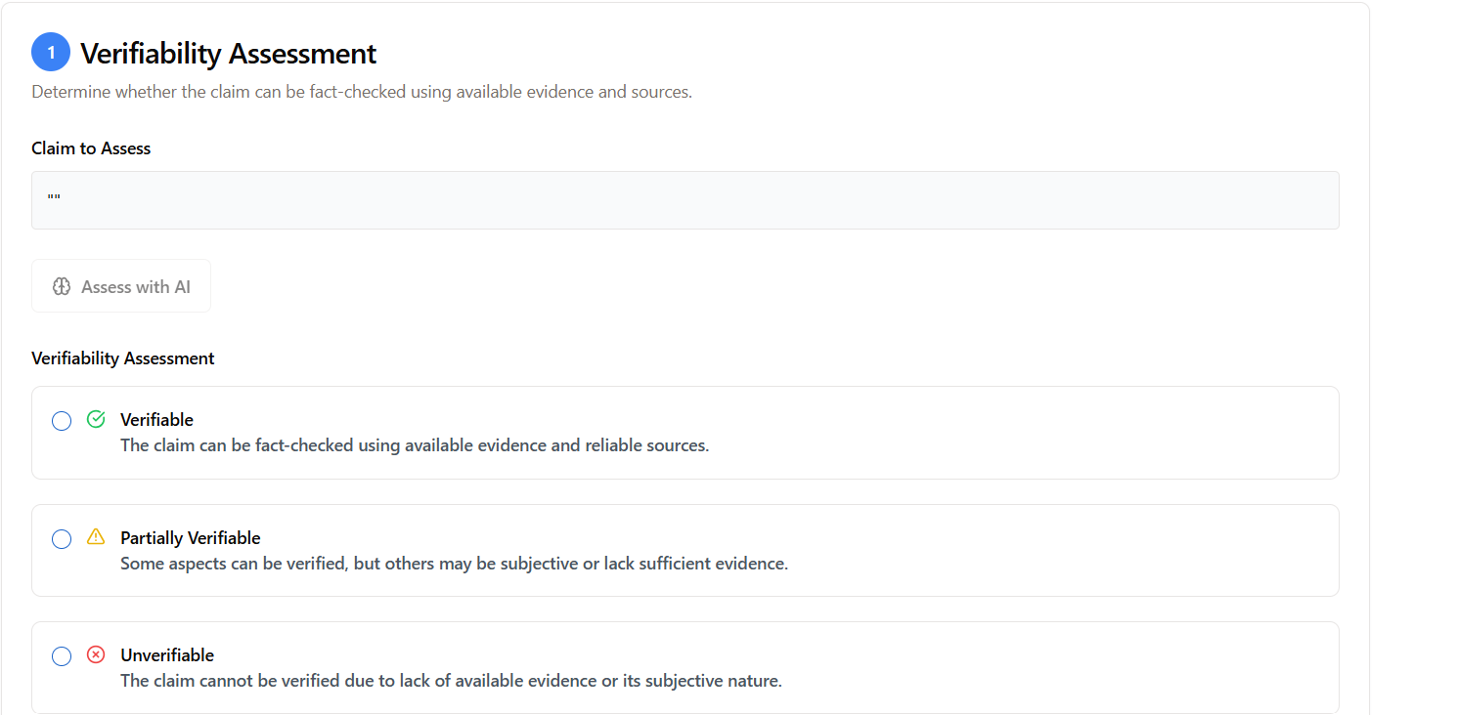Click the description text under Verifiable
The image size is (1457, 715).
tap(414, 445)
